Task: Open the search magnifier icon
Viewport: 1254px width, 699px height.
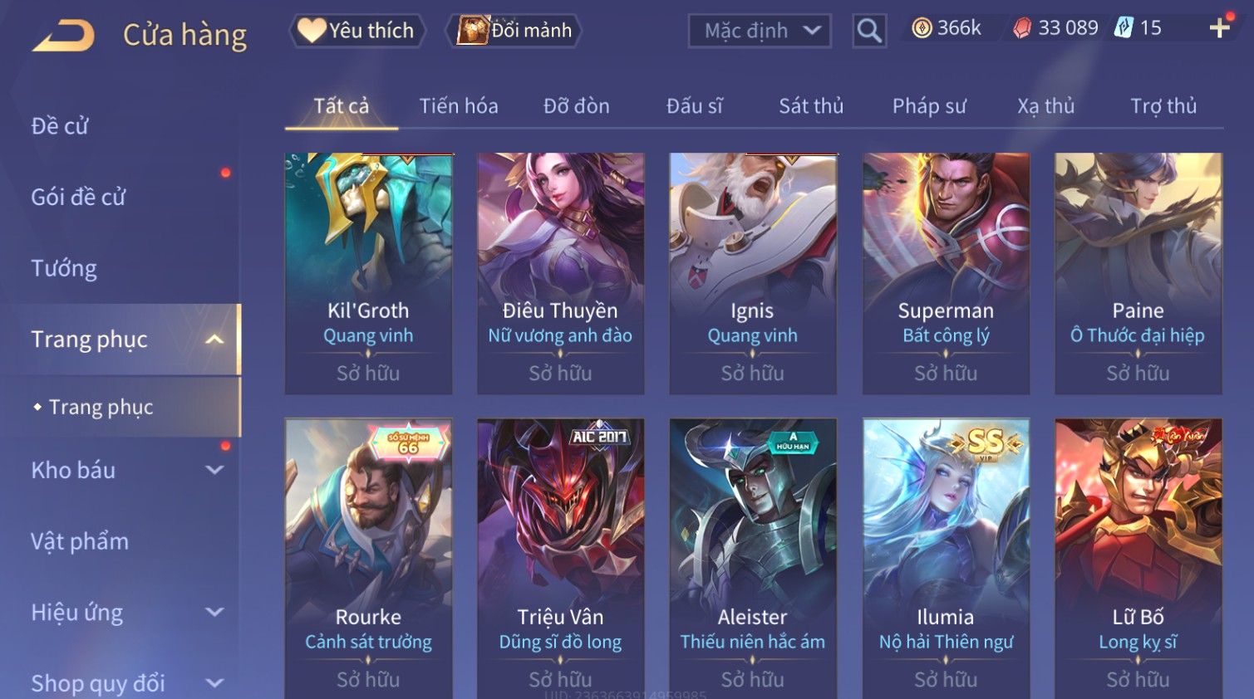Action: click(x=869, y=32)
